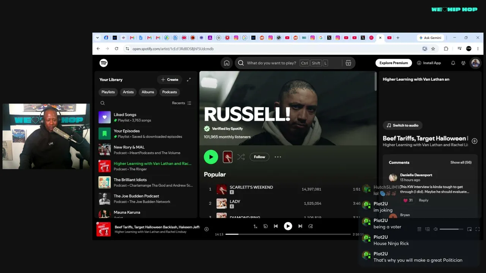Click the Install App button
The image size is (486, 273).
pyautogui.click(x=429, y=63)
